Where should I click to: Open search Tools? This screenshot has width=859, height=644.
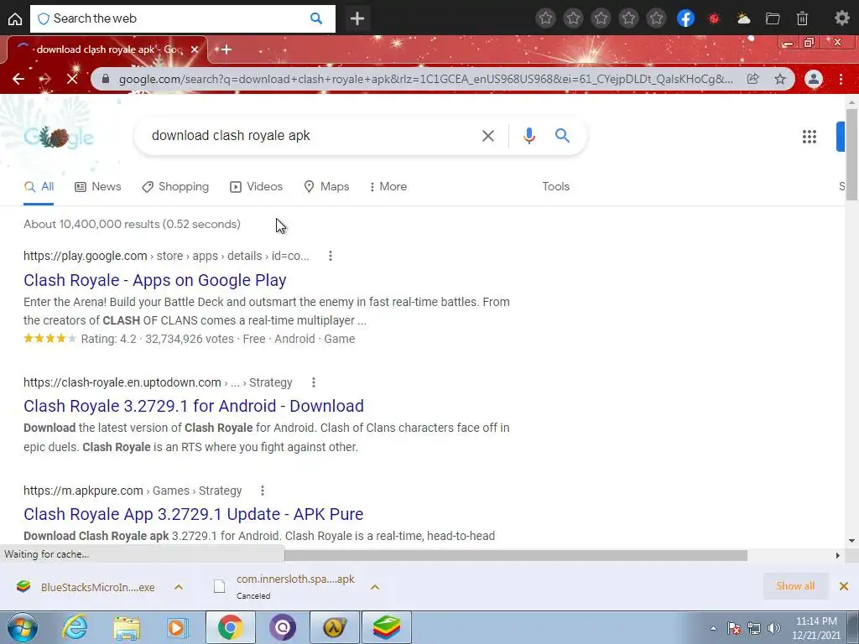point(555,187)
